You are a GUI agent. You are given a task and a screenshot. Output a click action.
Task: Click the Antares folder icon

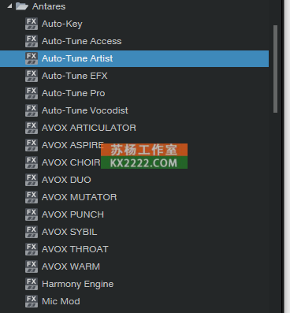click(x=22, y=6)
